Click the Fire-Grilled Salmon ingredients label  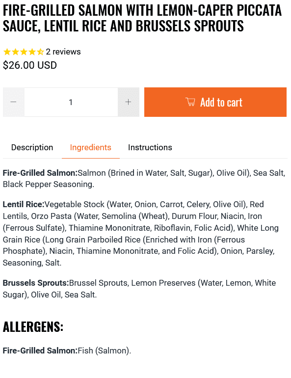tap(40, 173)
